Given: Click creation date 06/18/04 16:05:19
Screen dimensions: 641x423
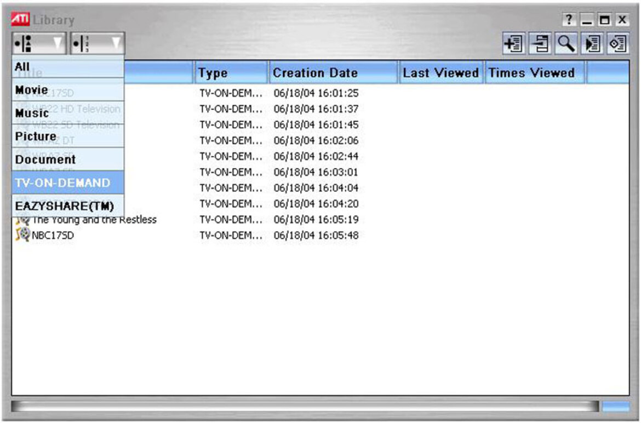Looking at the screenshot, I should pyautogui.click(x=316, y=220).
